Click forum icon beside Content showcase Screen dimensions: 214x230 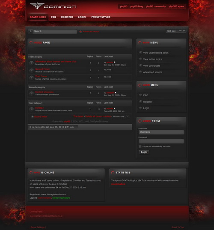tap(31, 93)
